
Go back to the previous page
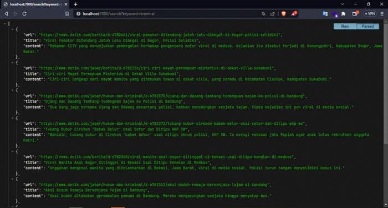pyautogui.click(x=6, y=14)
